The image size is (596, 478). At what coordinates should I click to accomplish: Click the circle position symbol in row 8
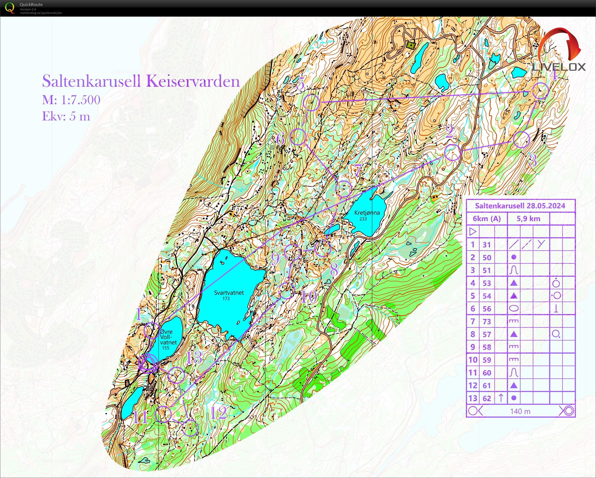coord(556,334)
